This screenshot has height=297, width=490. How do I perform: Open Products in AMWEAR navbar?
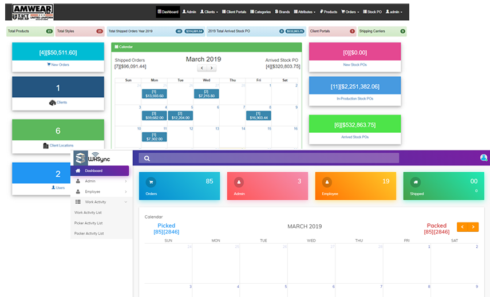pos(329,12)
